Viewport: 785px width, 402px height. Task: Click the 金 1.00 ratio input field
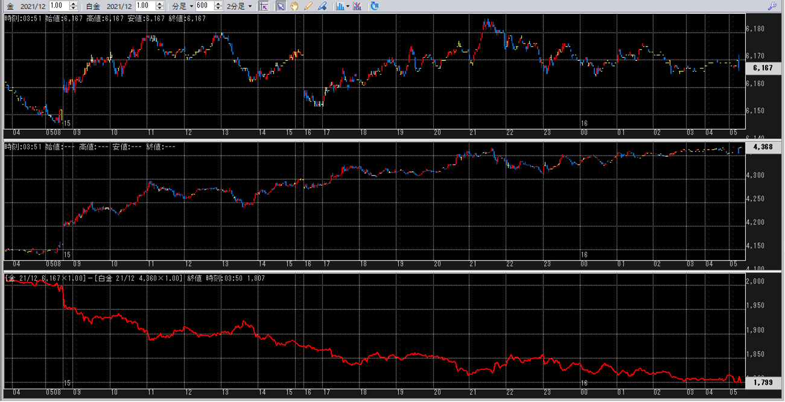(59, 6)
